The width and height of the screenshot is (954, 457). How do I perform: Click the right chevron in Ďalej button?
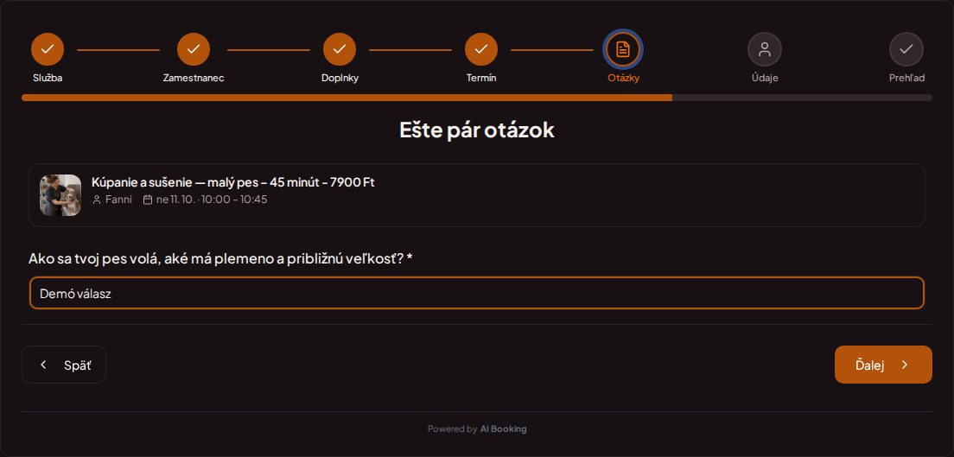tap(905, 365)
